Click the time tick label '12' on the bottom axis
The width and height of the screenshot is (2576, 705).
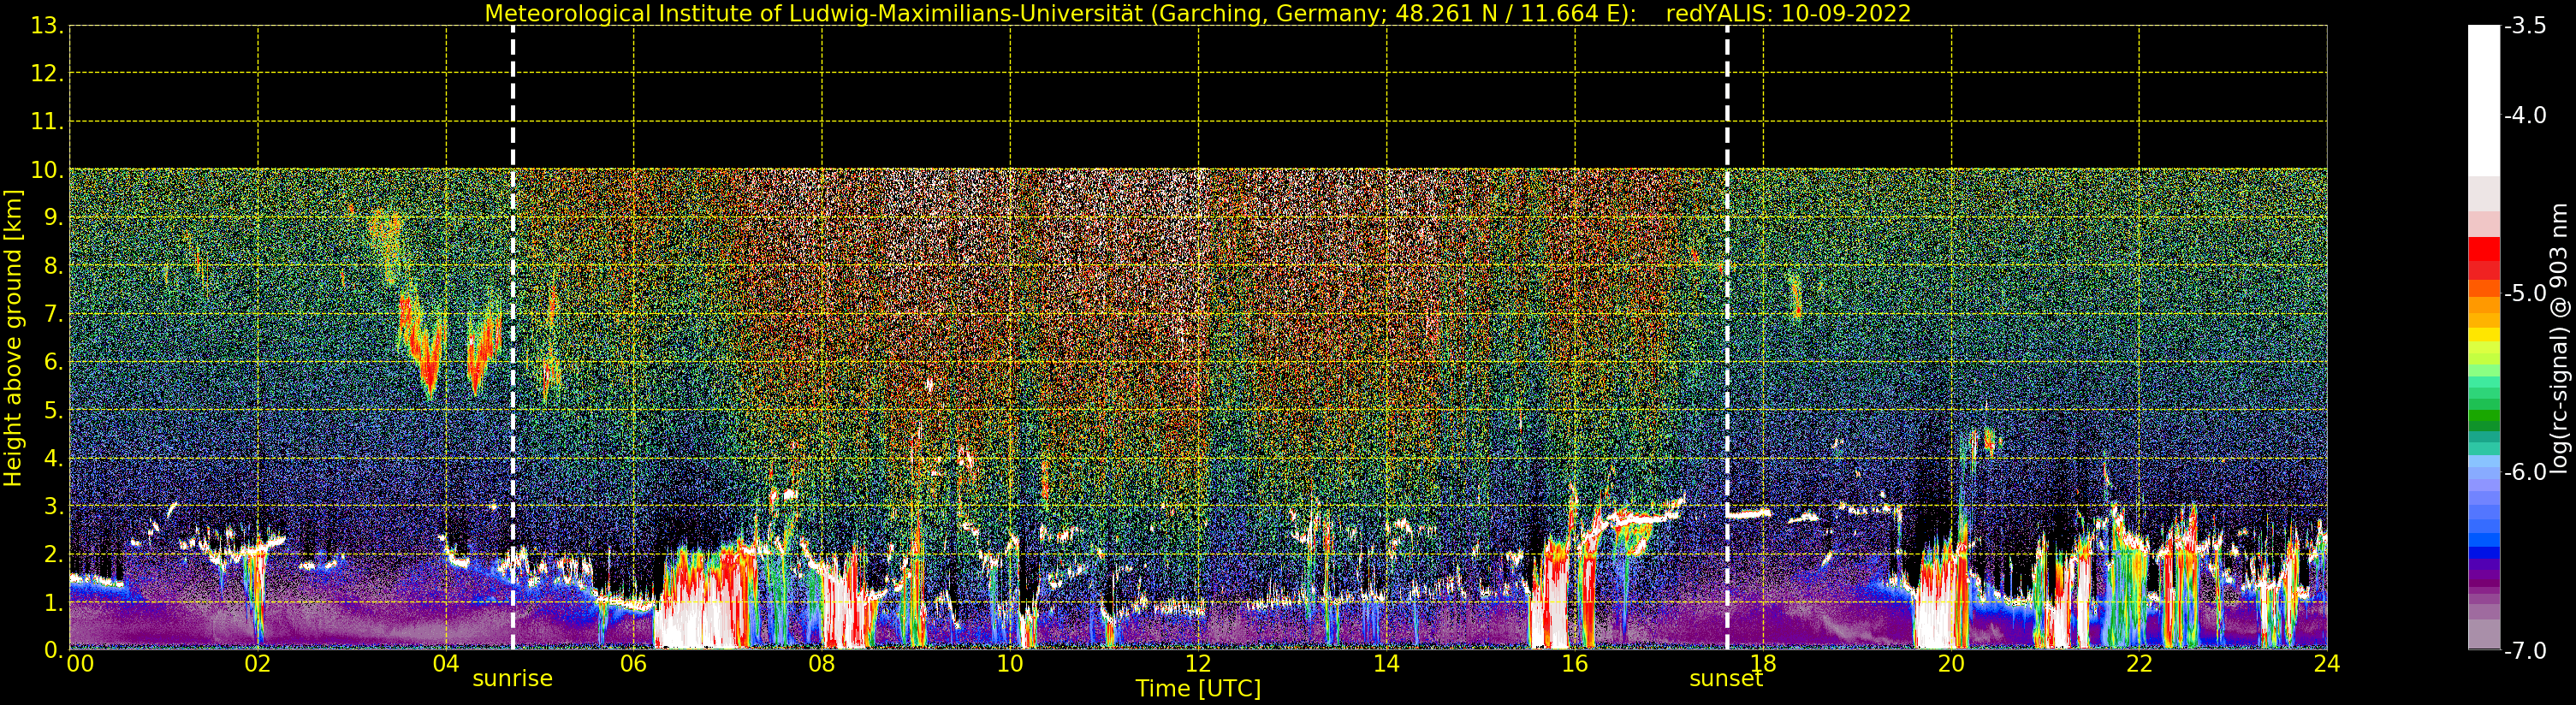click(1198, 664)
